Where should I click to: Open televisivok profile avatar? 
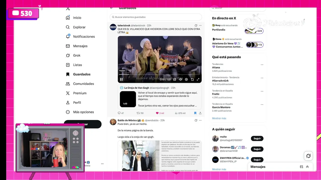click(113, 27)
